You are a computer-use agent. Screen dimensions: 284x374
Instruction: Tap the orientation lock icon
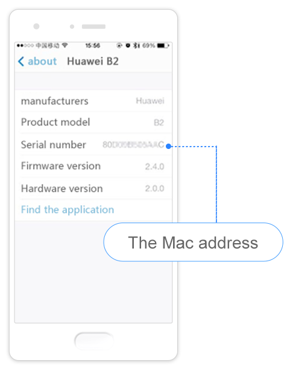pos(119,45)
